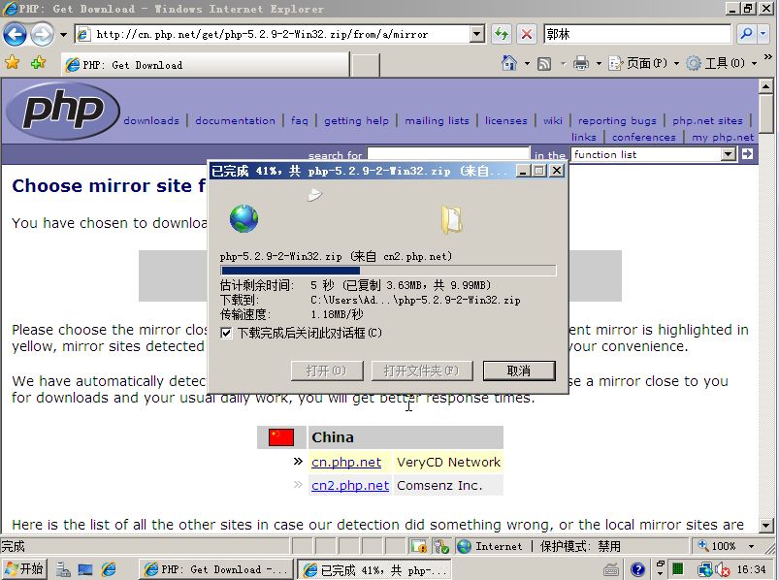The width and height of the screenshot is (779, 580).
Task: Click the IE Forward navigation arrow
Action: click(x=43, y=34)
